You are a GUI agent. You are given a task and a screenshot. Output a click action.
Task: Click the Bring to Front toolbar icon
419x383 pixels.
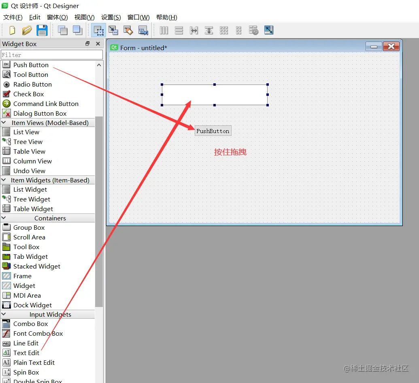click(78, 30)
